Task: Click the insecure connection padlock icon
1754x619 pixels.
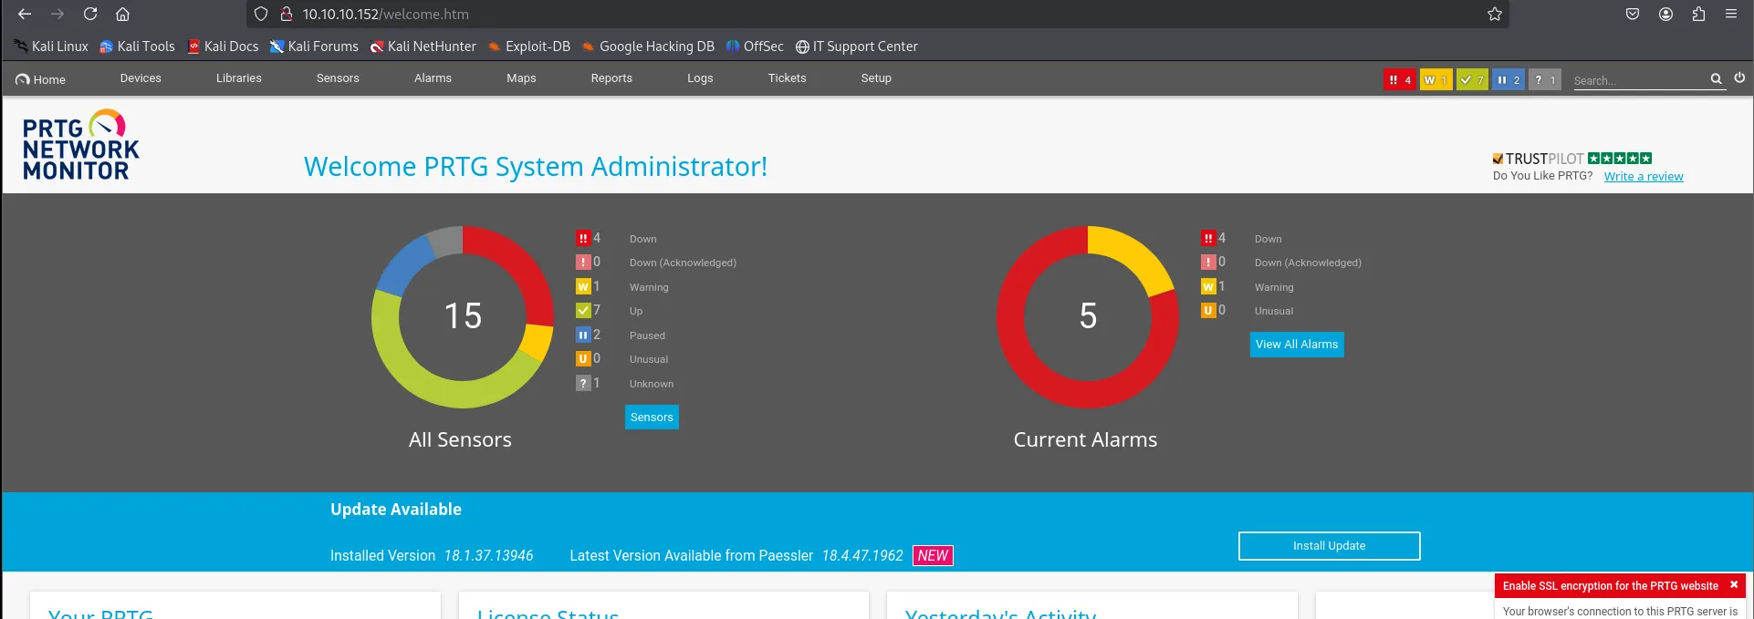Action: [x=286, y=14]
